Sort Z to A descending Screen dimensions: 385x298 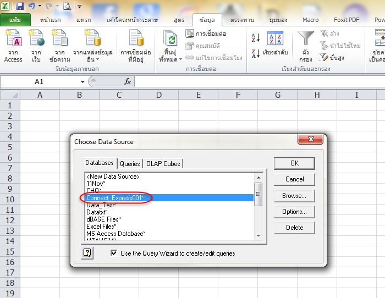255,53
